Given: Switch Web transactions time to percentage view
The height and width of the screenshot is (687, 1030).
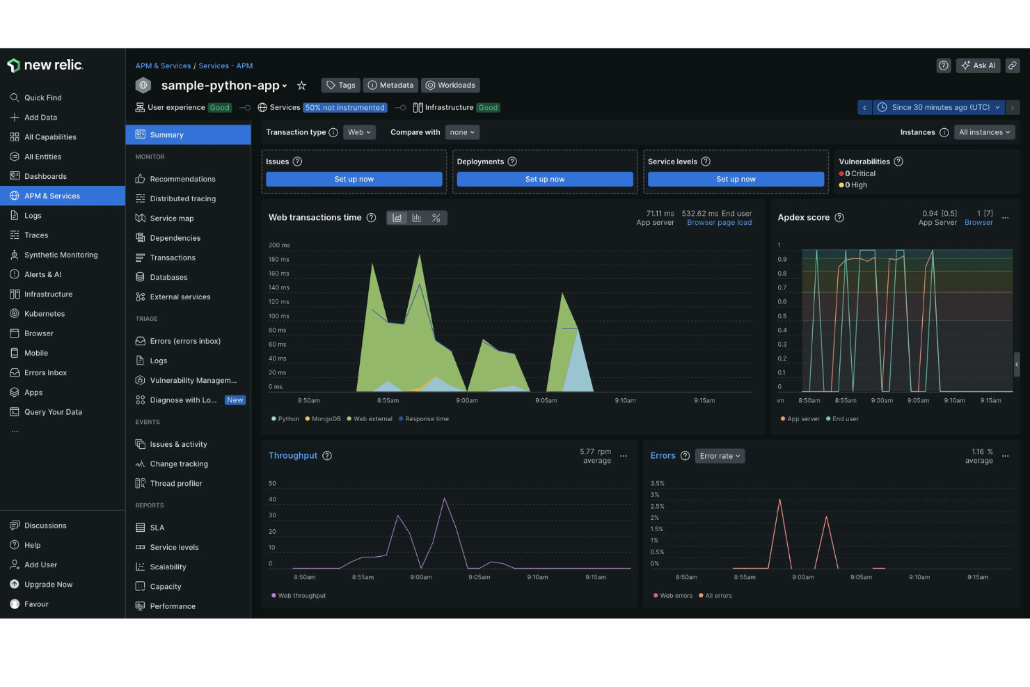Looking at the screenshot, I should click(x=436, y=217).
